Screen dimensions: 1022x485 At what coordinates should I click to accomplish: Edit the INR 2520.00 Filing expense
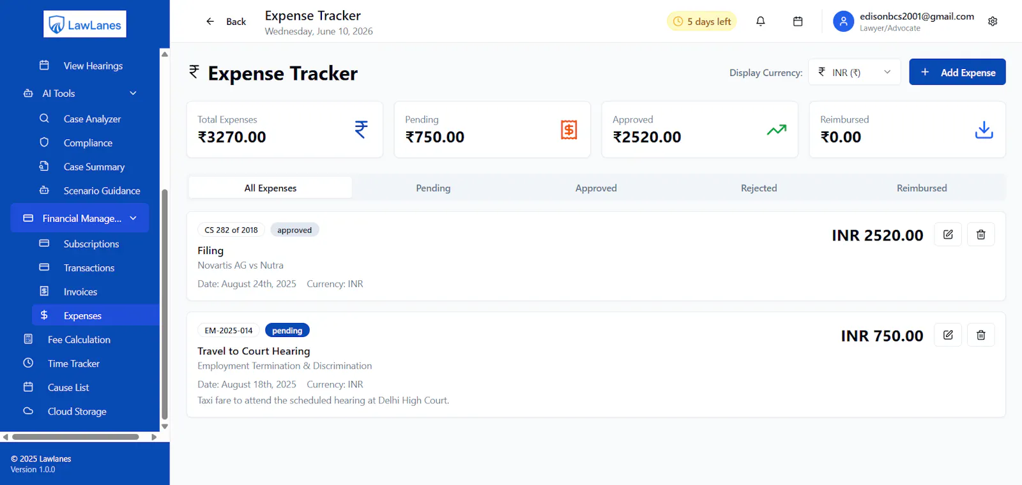click(948, 235)
